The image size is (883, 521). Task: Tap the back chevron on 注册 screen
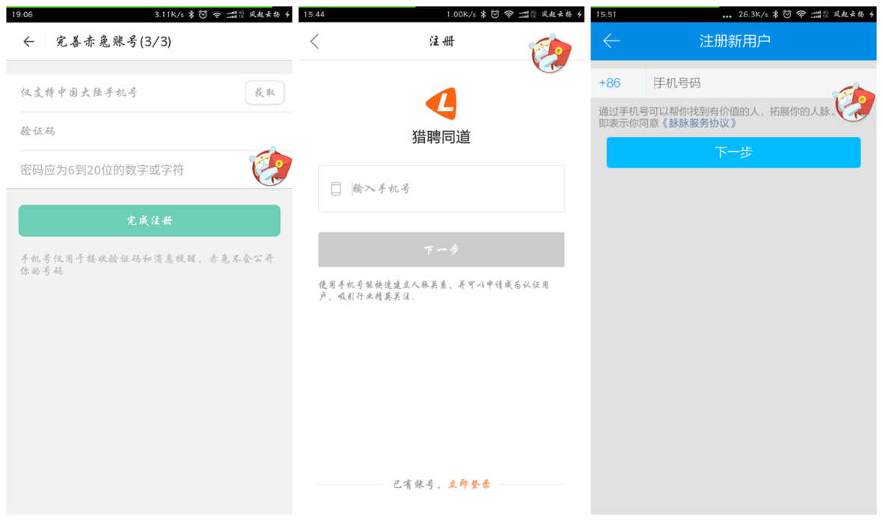(x=314, y=42)
